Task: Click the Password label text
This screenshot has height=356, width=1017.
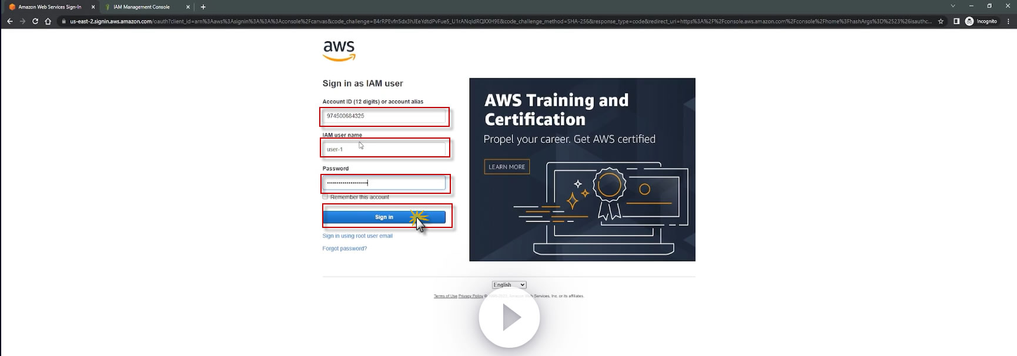Action: click(x=336, y=169)
